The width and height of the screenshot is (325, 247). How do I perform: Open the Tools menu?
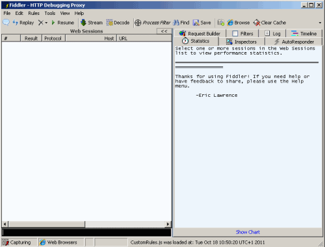click(50, 13)
